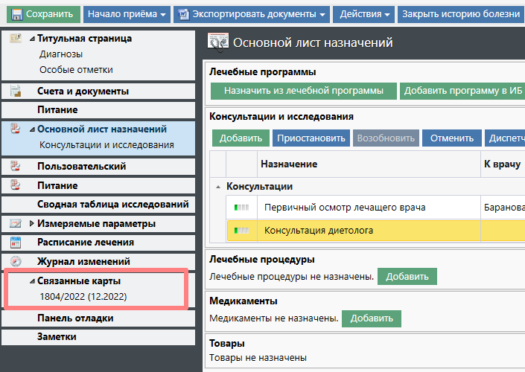This screenshot has width=525, height=372.
Task: Expand the Измеряемые параметры tree node
Action: (31, 223)
